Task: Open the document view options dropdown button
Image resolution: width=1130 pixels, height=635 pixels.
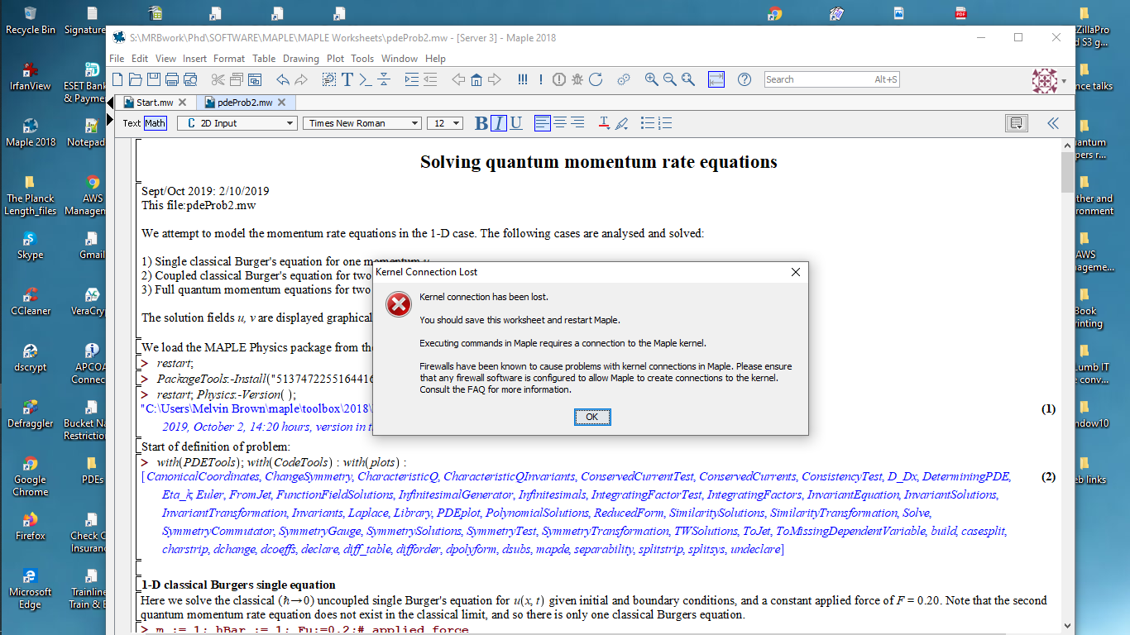Action: point(1017,123)
